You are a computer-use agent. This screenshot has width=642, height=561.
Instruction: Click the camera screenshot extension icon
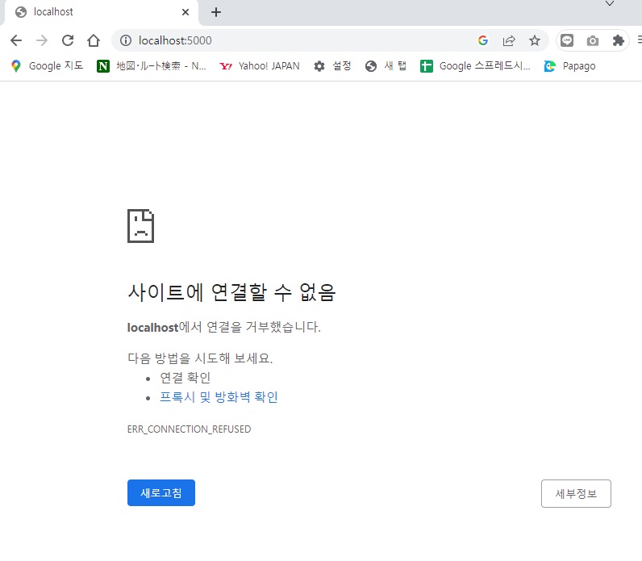[593, 40]
